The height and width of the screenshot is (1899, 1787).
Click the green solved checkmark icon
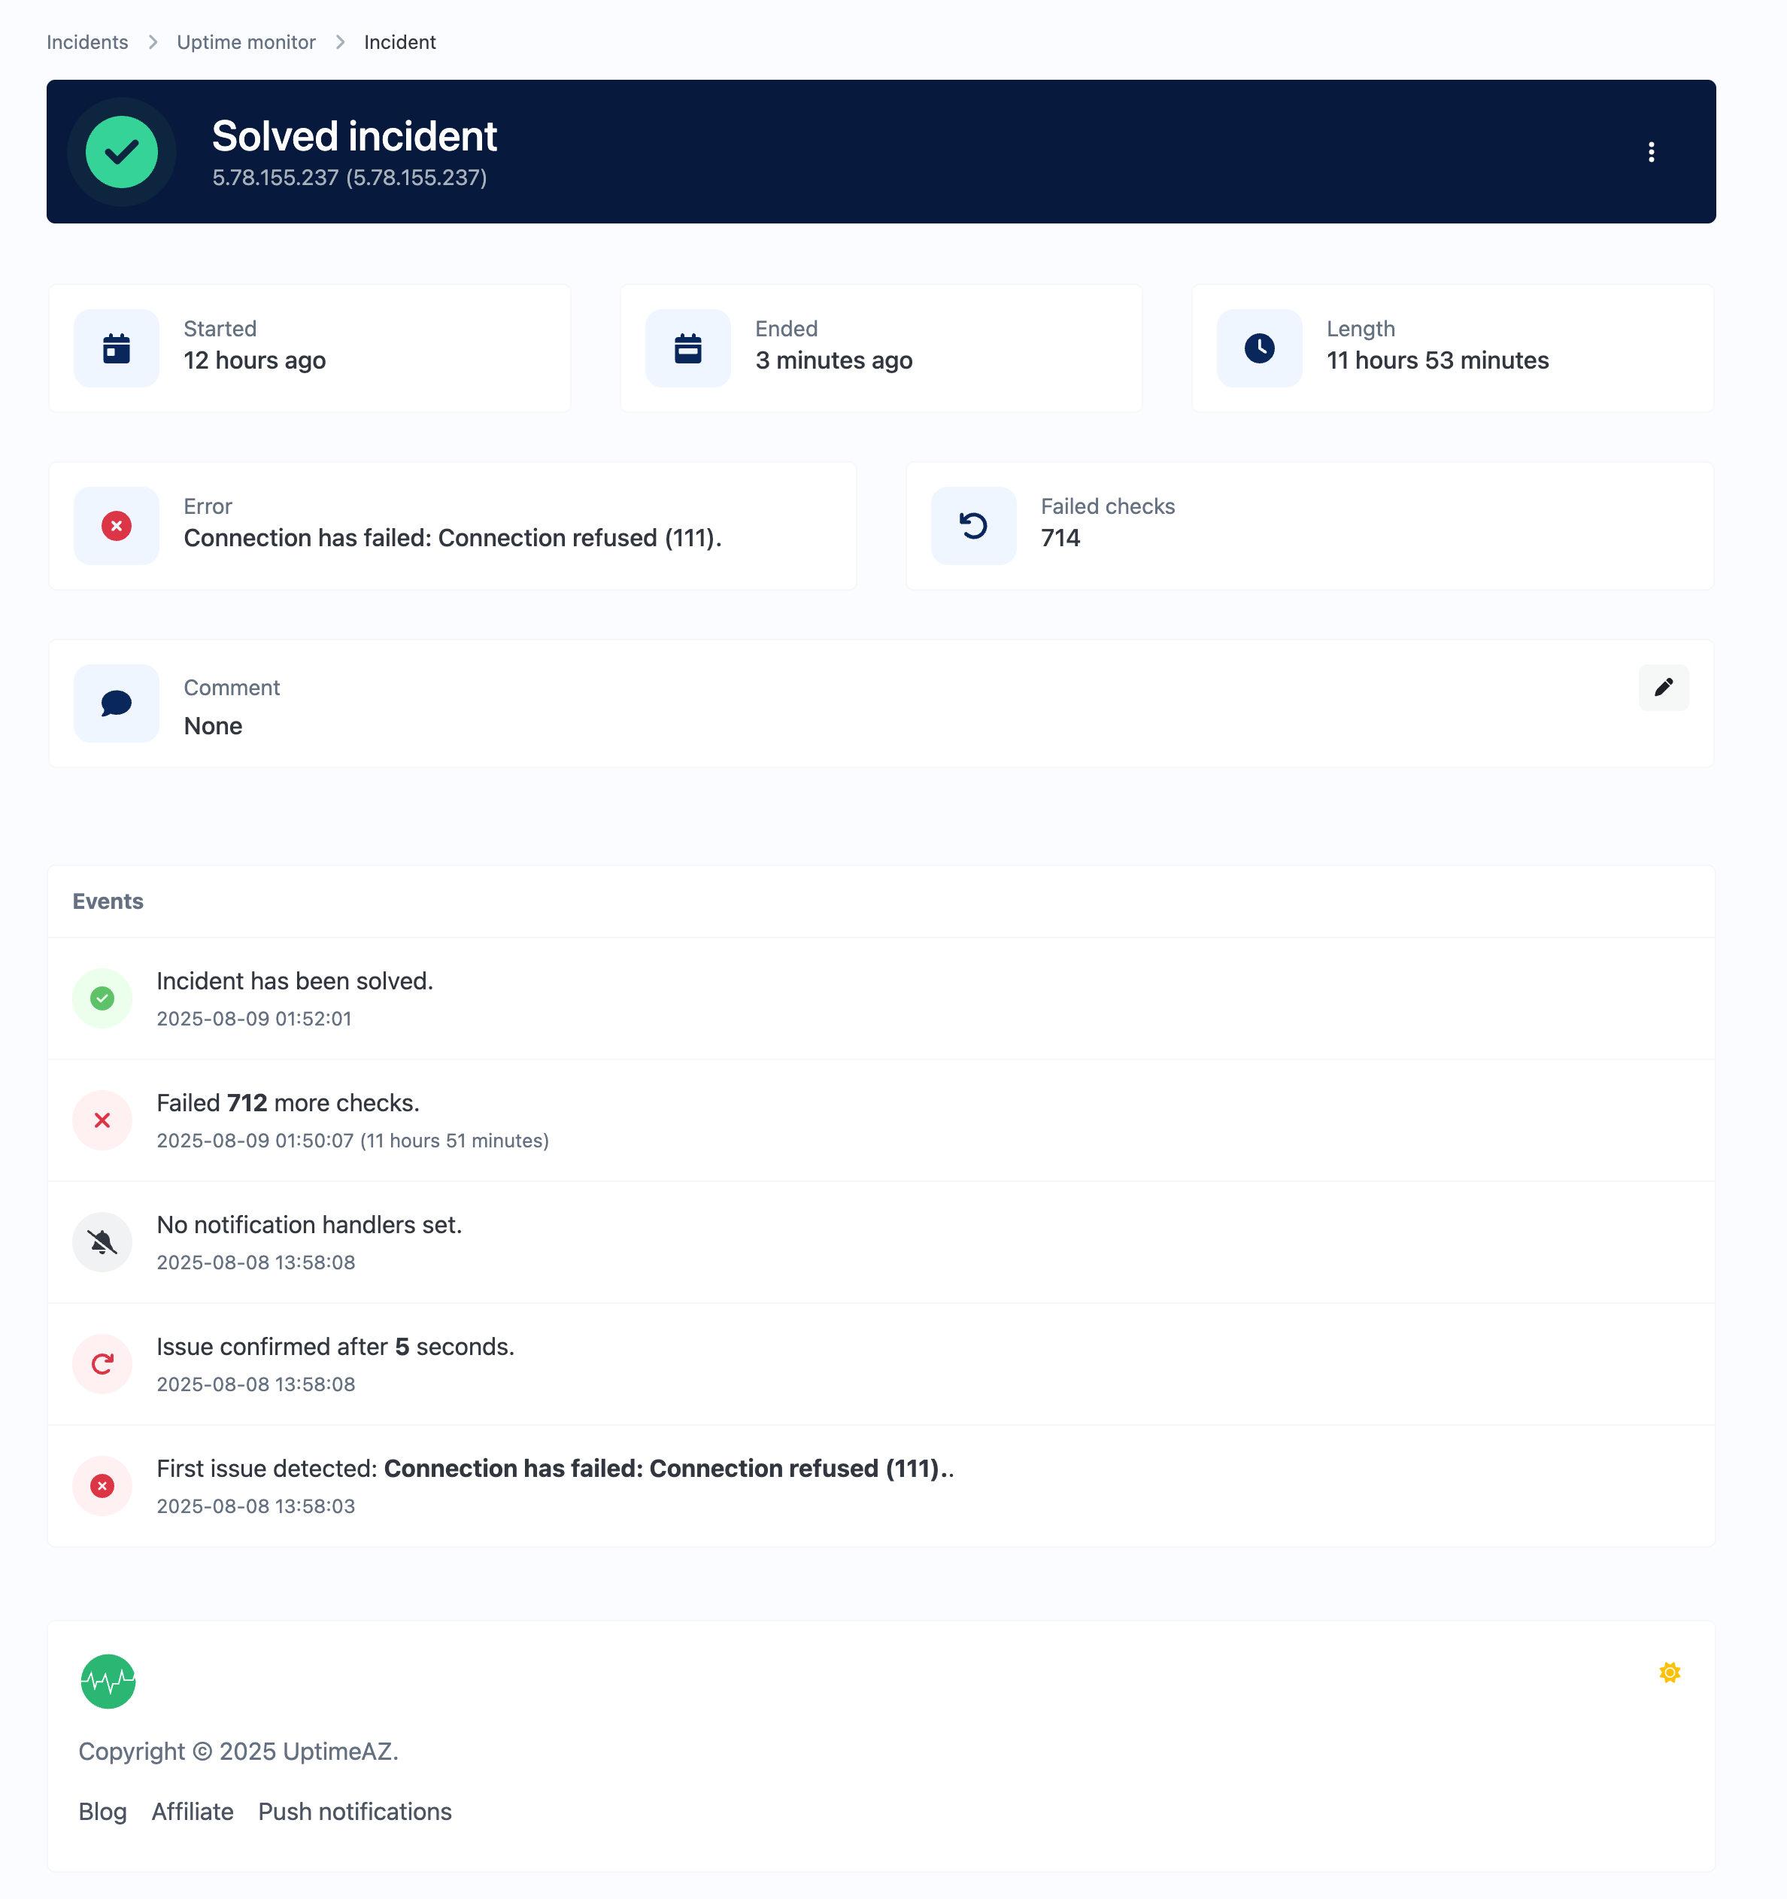(121, 152)
